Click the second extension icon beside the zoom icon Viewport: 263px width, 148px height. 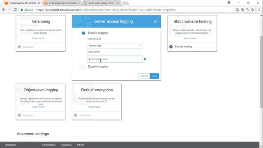pos(242,10)
